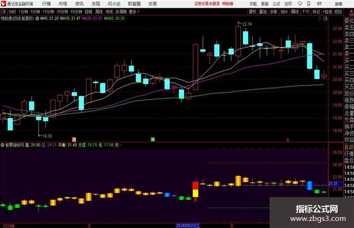The width and height of the screenshot is (354, 228).
Task: Click the 通达信 red logo icon
Action: [3, 4]
